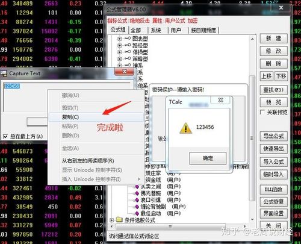
Task: Choose 剪切(T) from the context menu
Action: click(x=96, y=108)
